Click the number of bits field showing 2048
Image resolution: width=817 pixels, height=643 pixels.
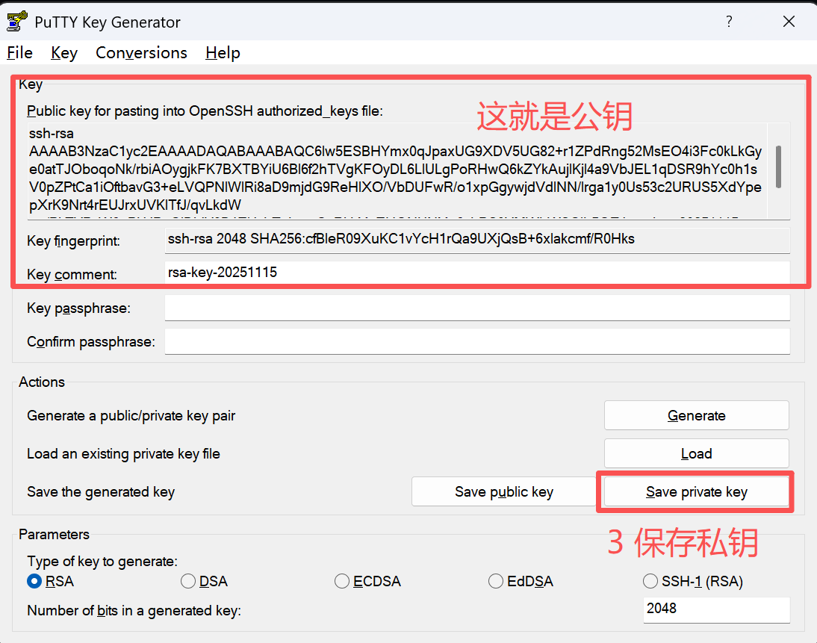[x=715, y=609]
